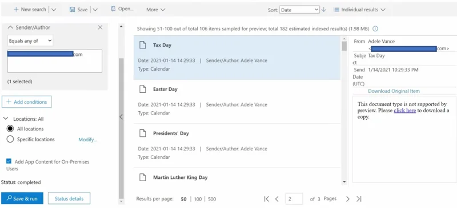This screenshot has height=208, width=457.
Task: Click Add conditions button
Action: [26, 102]
